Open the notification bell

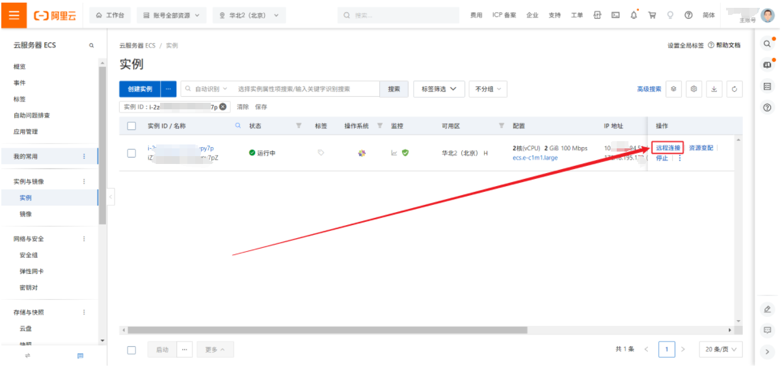[634, 15]
